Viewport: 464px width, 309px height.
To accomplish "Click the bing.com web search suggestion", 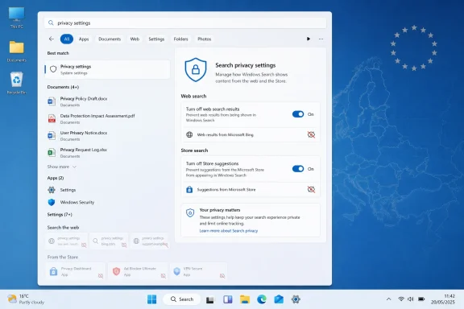I will (109, 241).
